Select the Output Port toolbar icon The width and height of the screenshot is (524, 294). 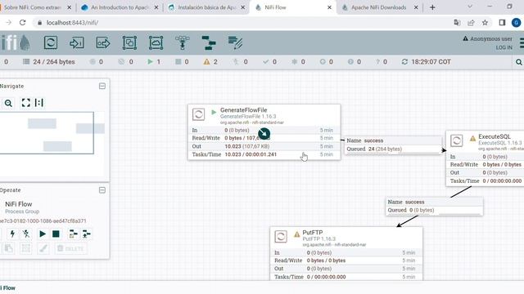point(103,42)
